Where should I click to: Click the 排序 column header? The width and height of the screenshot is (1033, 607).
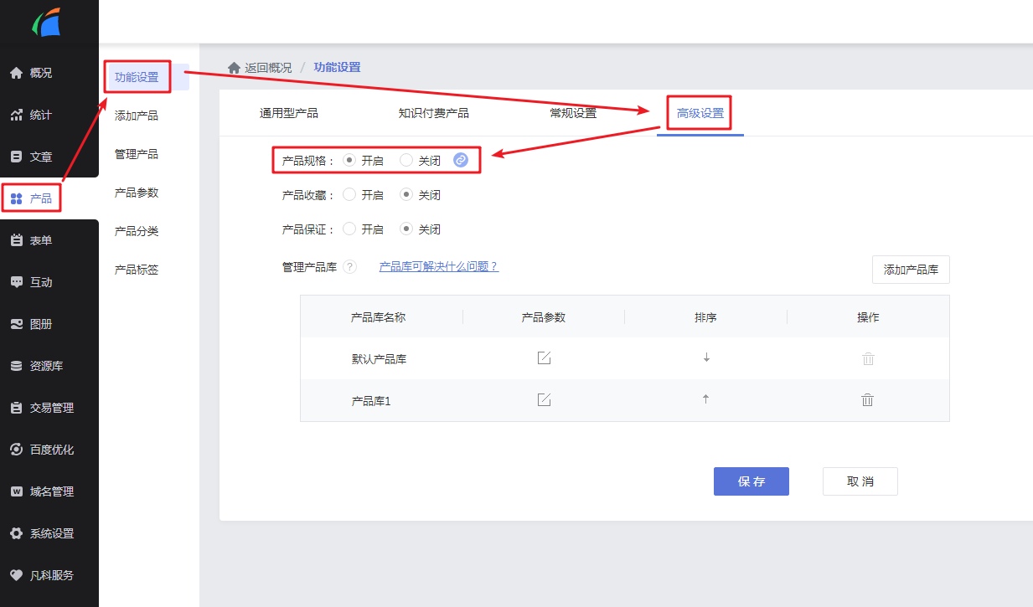tap(705, 317)
